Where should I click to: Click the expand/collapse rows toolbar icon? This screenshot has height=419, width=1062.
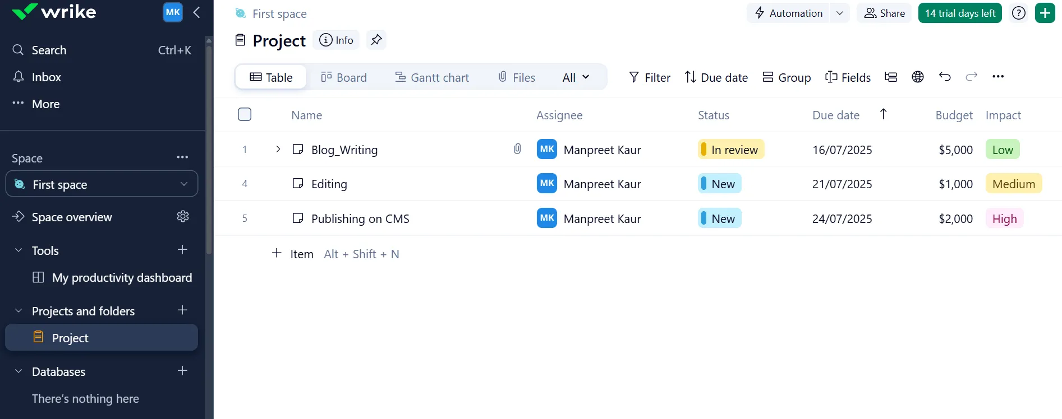point(891,77)
